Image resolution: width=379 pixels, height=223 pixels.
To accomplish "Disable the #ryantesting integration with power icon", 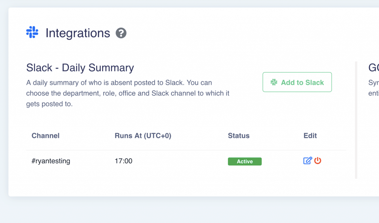I will [x=318, y=161].
